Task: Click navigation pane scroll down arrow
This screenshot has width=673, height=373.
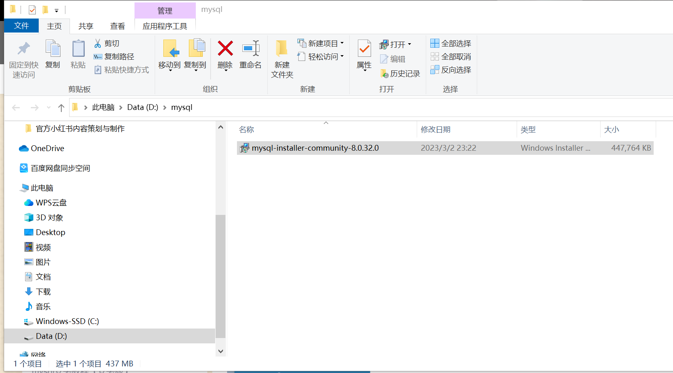Action: click(220, 351)
